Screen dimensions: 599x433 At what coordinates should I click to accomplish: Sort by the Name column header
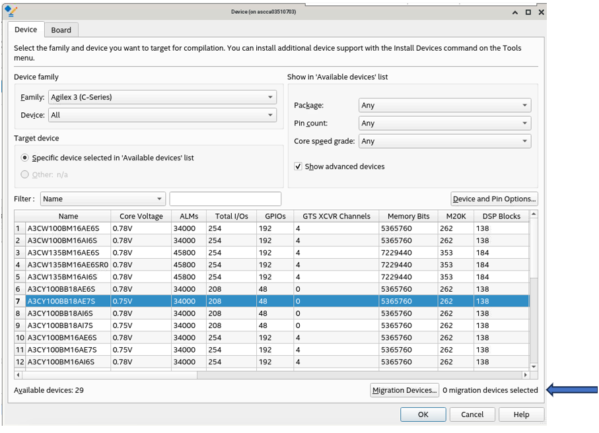point(69,216)
